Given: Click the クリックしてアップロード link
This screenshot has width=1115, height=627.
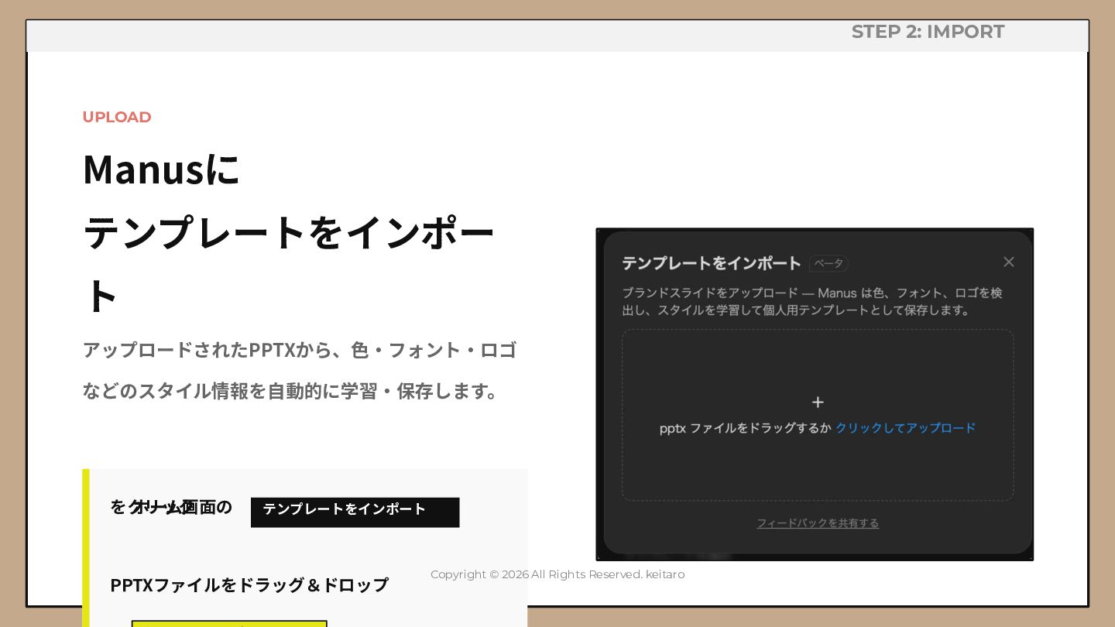Looking at the screenshot, I should pos(905,428).
